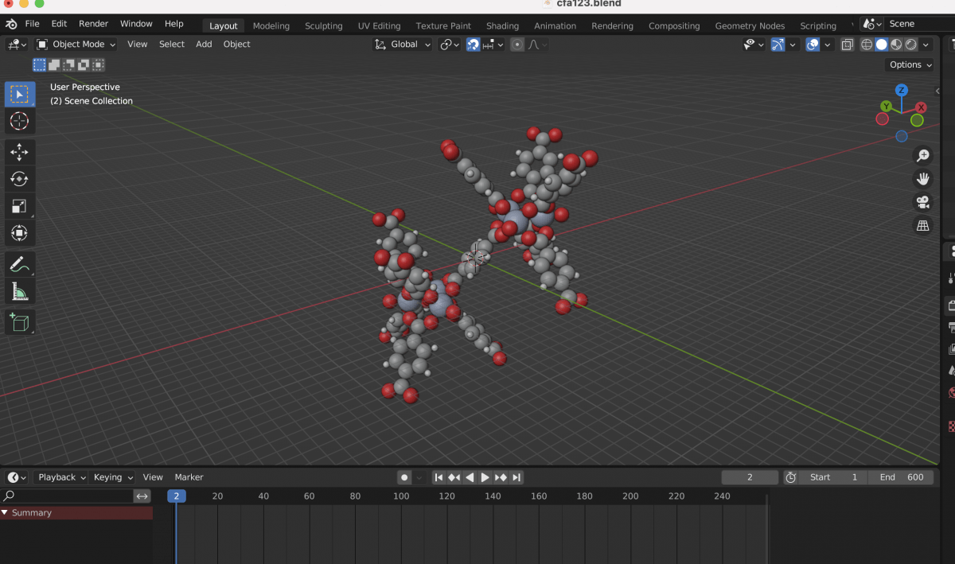Open the Add menu in viewport header
The width and height of the screenshot is (955, 564).
(x=204, y=45)
